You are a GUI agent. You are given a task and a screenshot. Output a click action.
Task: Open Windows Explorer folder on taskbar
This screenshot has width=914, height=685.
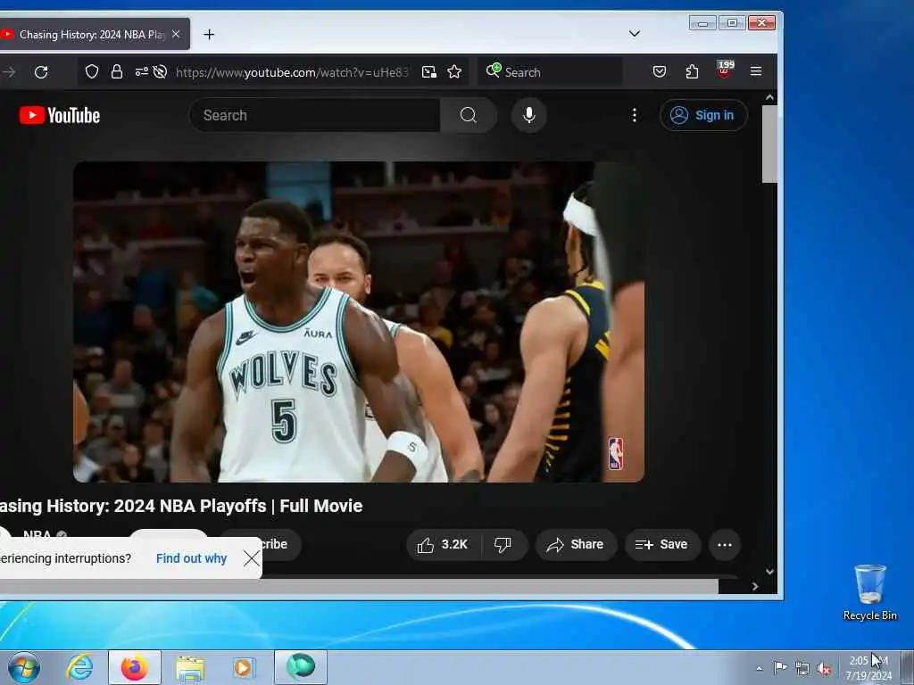click(x=190, y=667)
